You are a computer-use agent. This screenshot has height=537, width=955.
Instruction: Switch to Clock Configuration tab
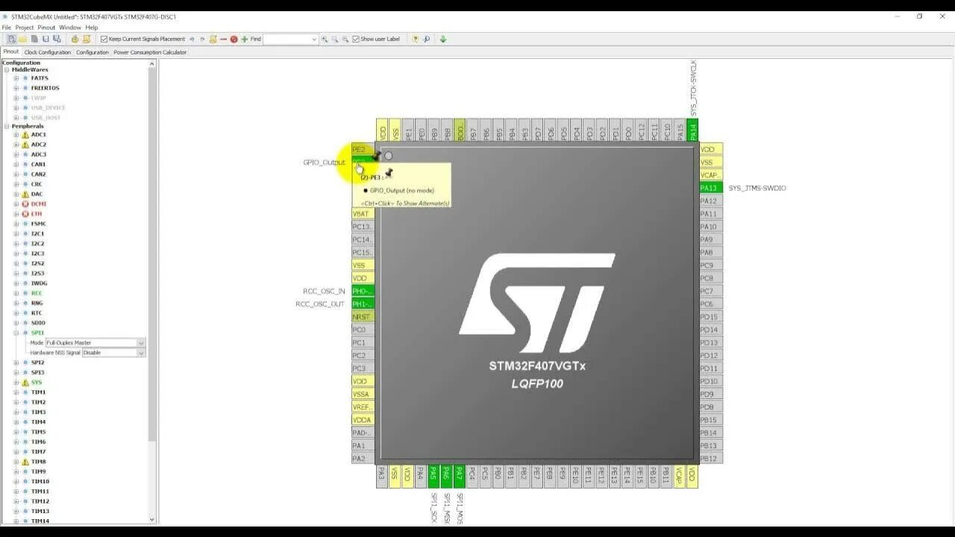tap(48, 52)
